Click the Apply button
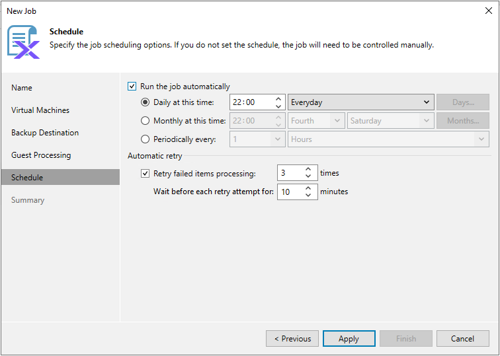This screenshot has width=500, height=356. pyautogui.click(x=349, y=338)
